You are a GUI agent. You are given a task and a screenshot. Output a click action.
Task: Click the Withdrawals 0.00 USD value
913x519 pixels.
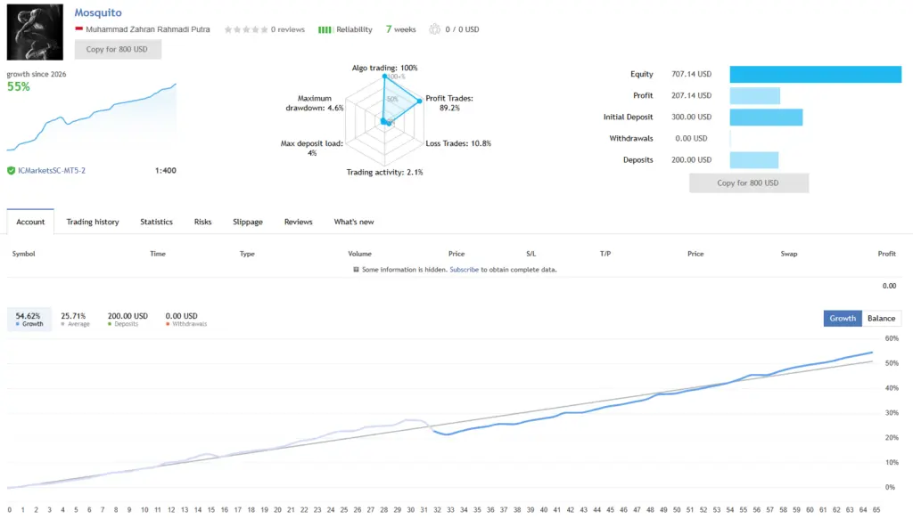691,138
